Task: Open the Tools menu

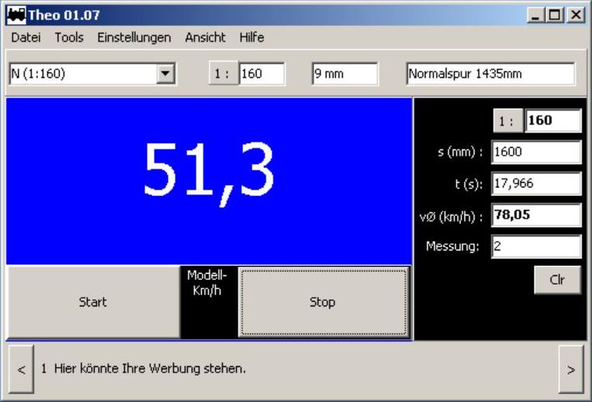Action: (x=69, y=37)
